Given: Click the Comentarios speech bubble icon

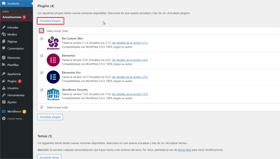Looking at the screenshot, I should pyautogui.click(x=4, y=49).
